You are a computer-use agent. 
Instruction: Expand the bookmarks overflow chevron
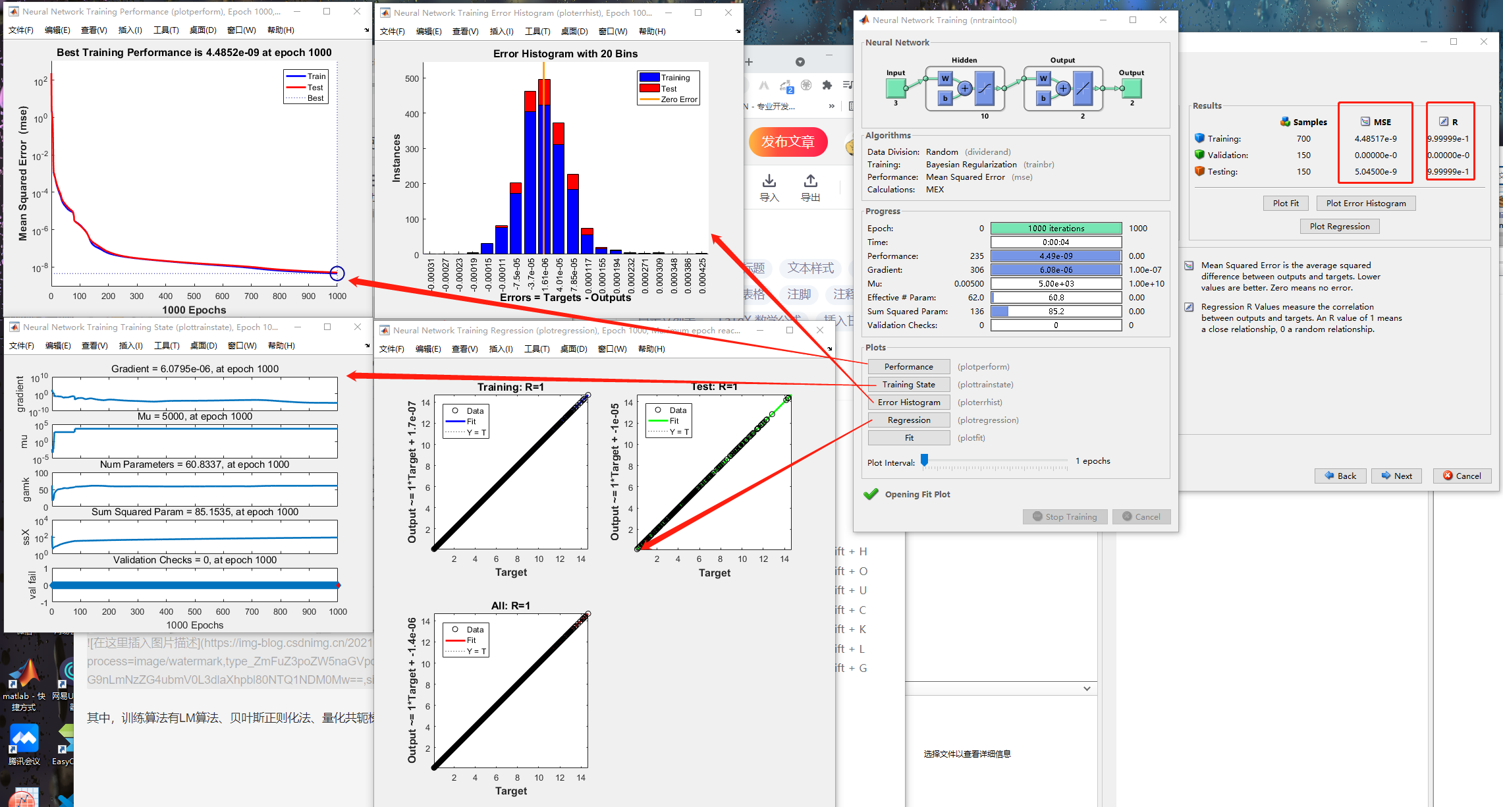(831, 106)
